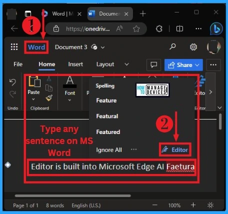228x214 pixels.
Task: Click "Page 1 of 1" status
Action: (25, 205)
